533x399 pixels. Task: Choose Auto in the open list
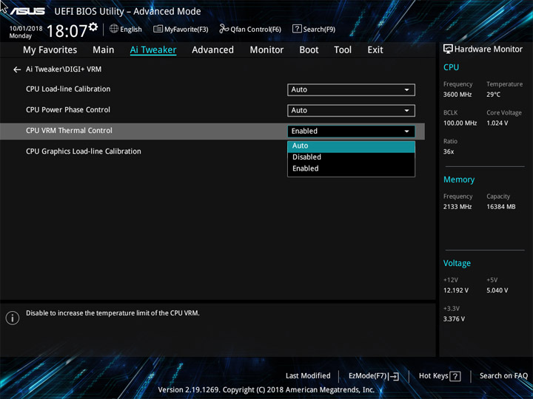click(x=351, y=146)
